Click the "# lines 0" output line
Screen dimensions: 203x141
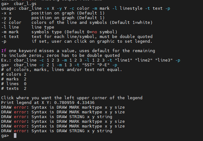point(14,84)
